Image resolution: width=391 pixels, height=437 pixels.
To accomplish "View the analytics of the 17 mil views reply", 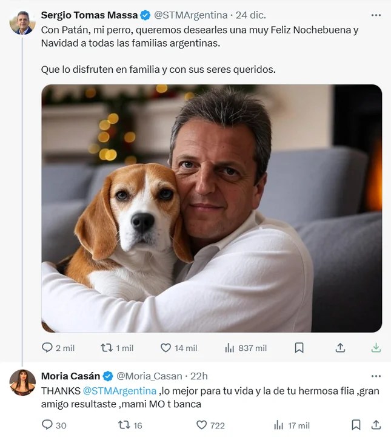I will [279, 425].
